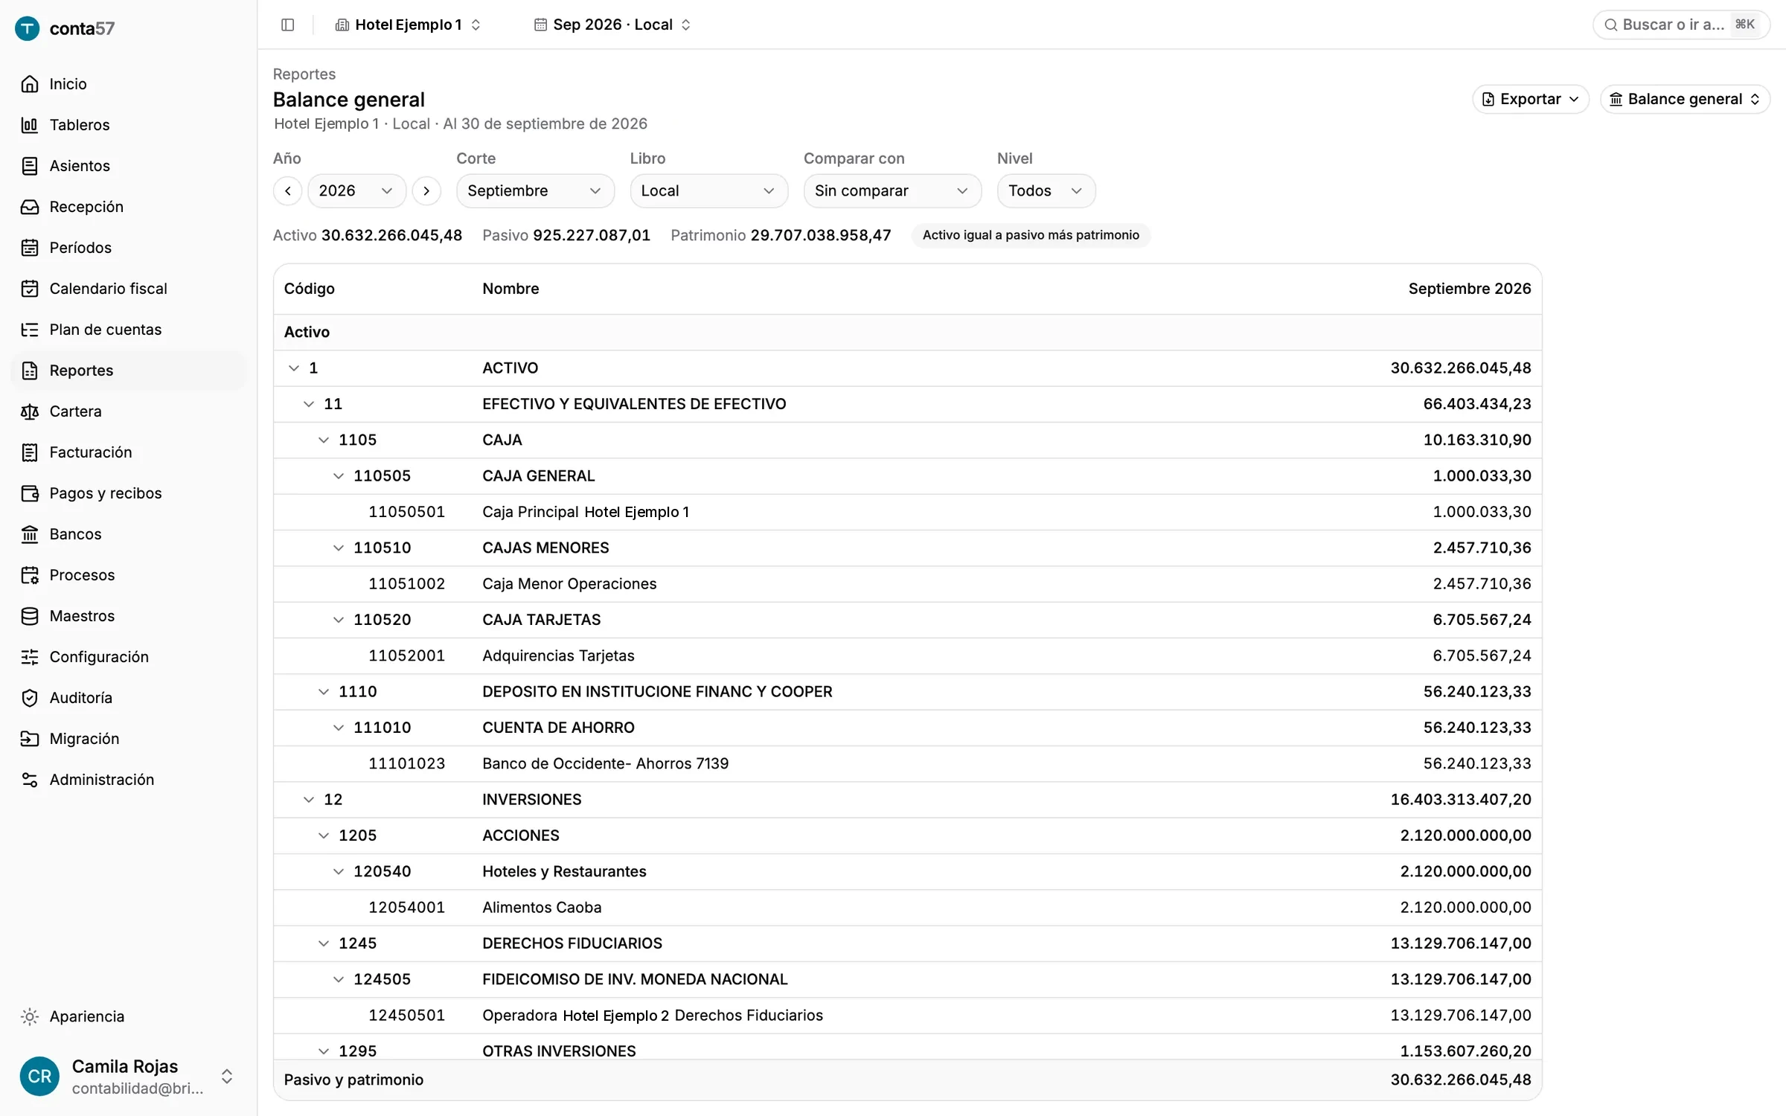1786x1116 pixels.
Task: Click the Buscar o ir a search field
Action: pyautogui.click(x=1681, y=25)
